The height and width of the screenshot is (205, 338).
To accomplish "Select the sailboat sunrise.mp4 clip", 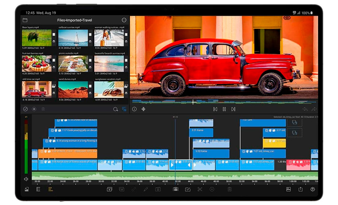I will tap(73, 38).
